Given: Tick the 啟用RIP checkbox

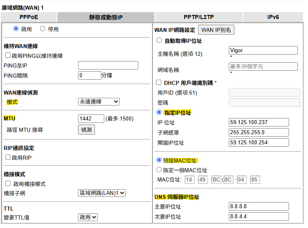Looking at the screenshot, I should 8,157.
